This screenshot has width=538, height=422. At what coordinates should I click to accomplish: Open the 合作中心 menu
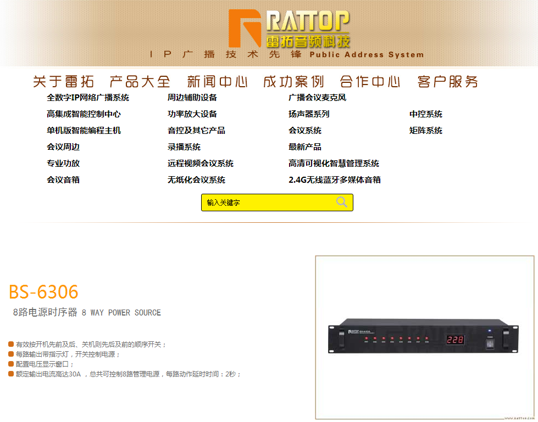click(370, 82)
